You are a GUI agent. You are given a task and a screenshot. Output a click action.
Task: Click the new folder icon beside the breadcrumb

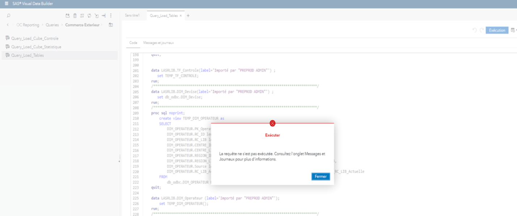[x=112, y=25]
